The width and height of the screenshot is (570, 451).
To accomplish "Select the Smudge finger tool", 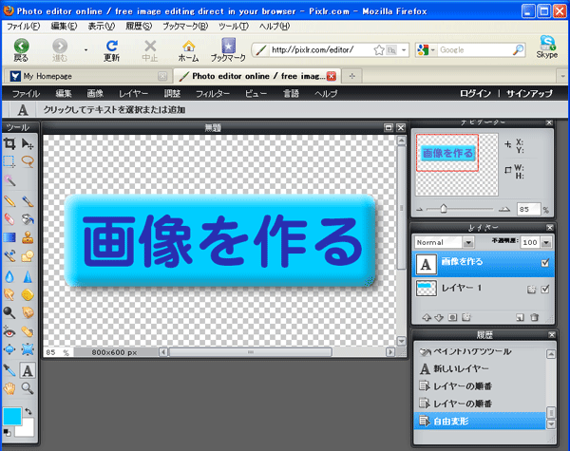I will pyautogui.click(x=9, y=294).
